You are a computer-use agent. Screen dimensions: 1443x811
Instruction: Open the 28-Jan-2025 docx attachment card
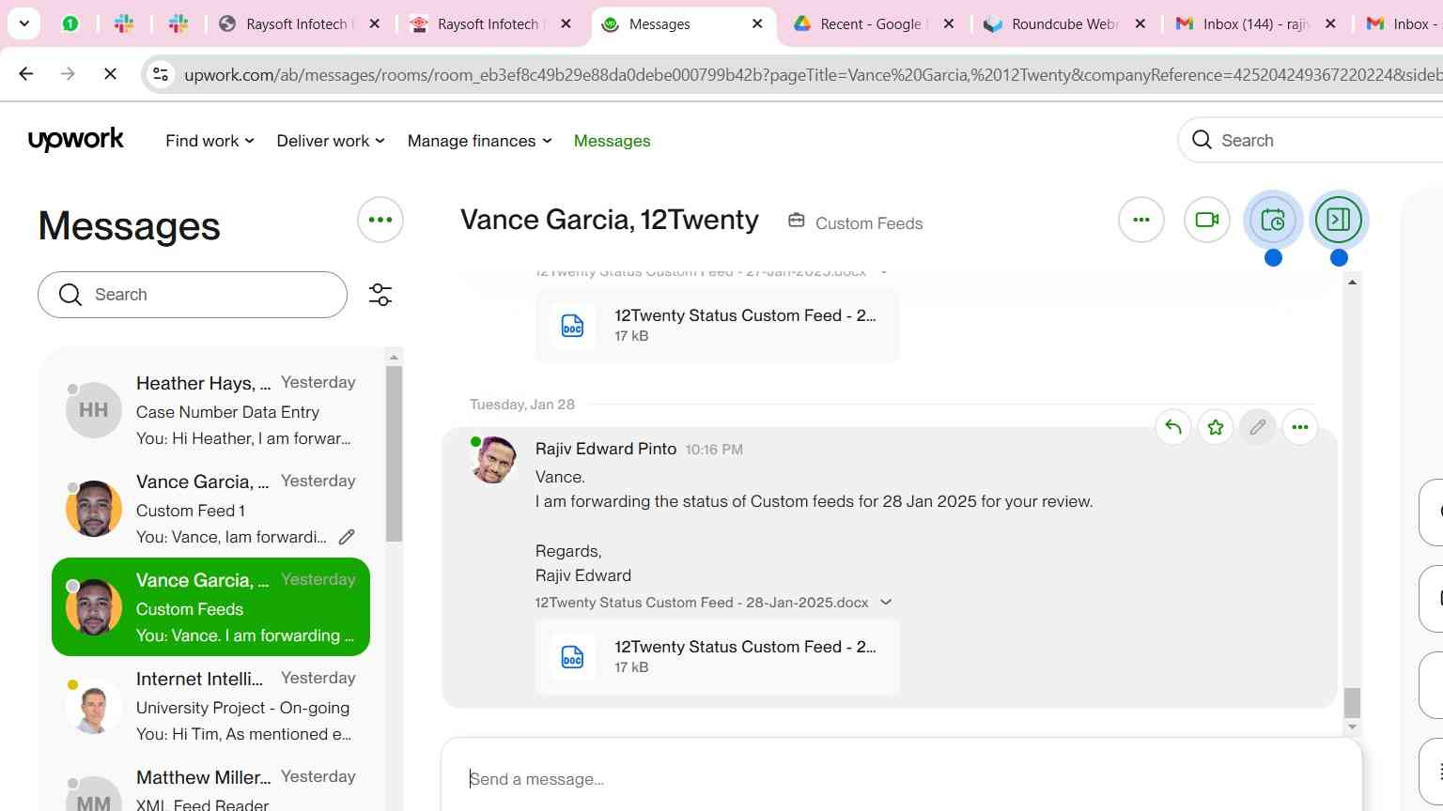point(717,656)
